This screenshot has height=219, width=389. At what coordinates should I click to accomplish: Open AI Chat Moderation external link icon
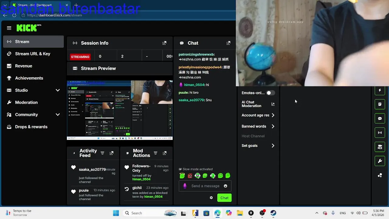pyautogui.click(x=273, y=104)
